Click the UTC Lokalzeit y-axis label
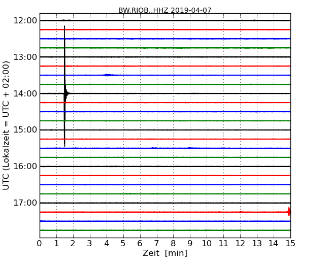This screenshot has height=264, width=330. click(6, 125)
